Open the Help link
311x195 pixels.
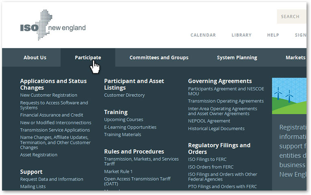tap(273, 35)
